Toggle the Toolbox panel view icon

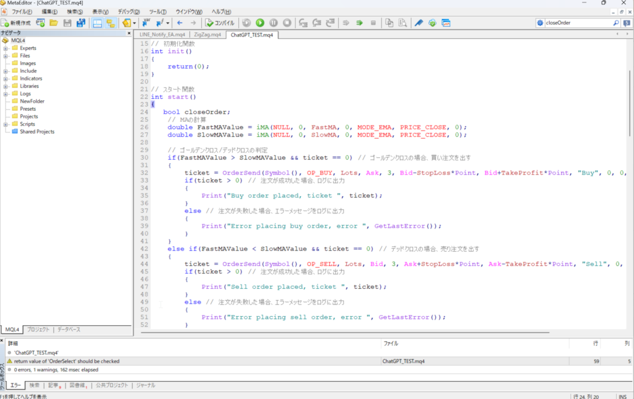pyautogui.click(x=110, y=23)
